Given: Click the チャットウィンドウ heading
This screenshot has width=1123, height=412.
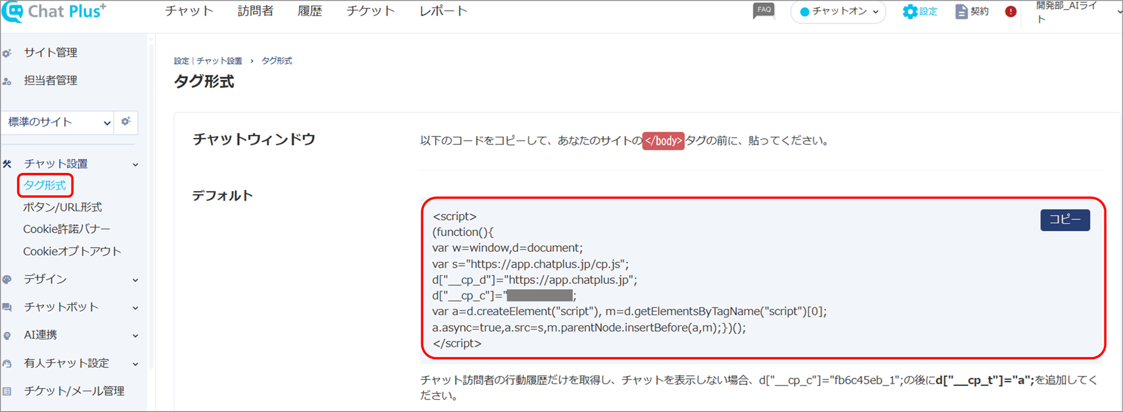Looking at the screenshot, I should [x=254, y=139].
